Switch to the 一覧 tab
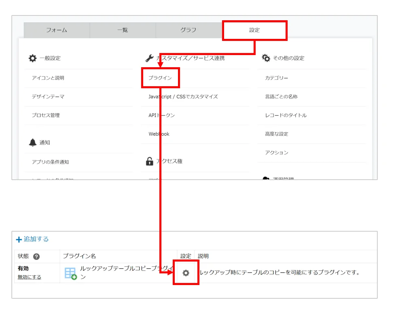Viewport: 396px width, 315px height. click(x=123, y=30)
